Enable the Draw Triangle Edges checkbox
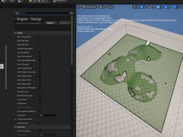This screenshot has width=183, height=137. tap(40, 37)
